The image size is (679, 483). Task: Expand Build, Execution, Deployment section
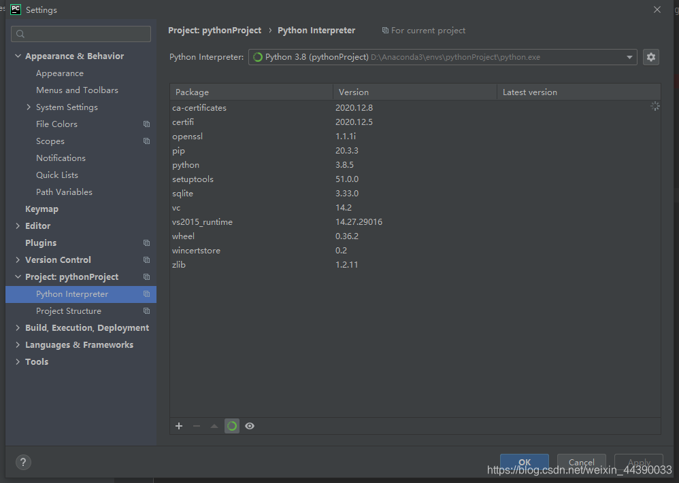point(18,327)
